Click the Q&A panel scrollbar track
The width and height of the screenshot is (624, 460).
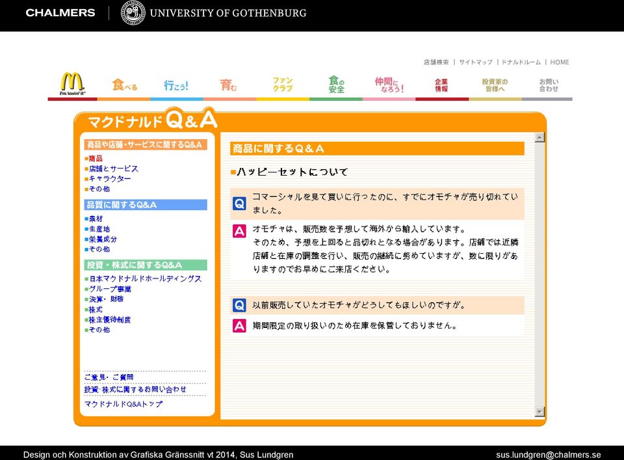click(x=539, y=275)
